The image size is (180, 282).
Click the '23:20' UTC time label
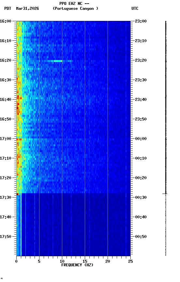pyautogui.click(x=141, y=60)
